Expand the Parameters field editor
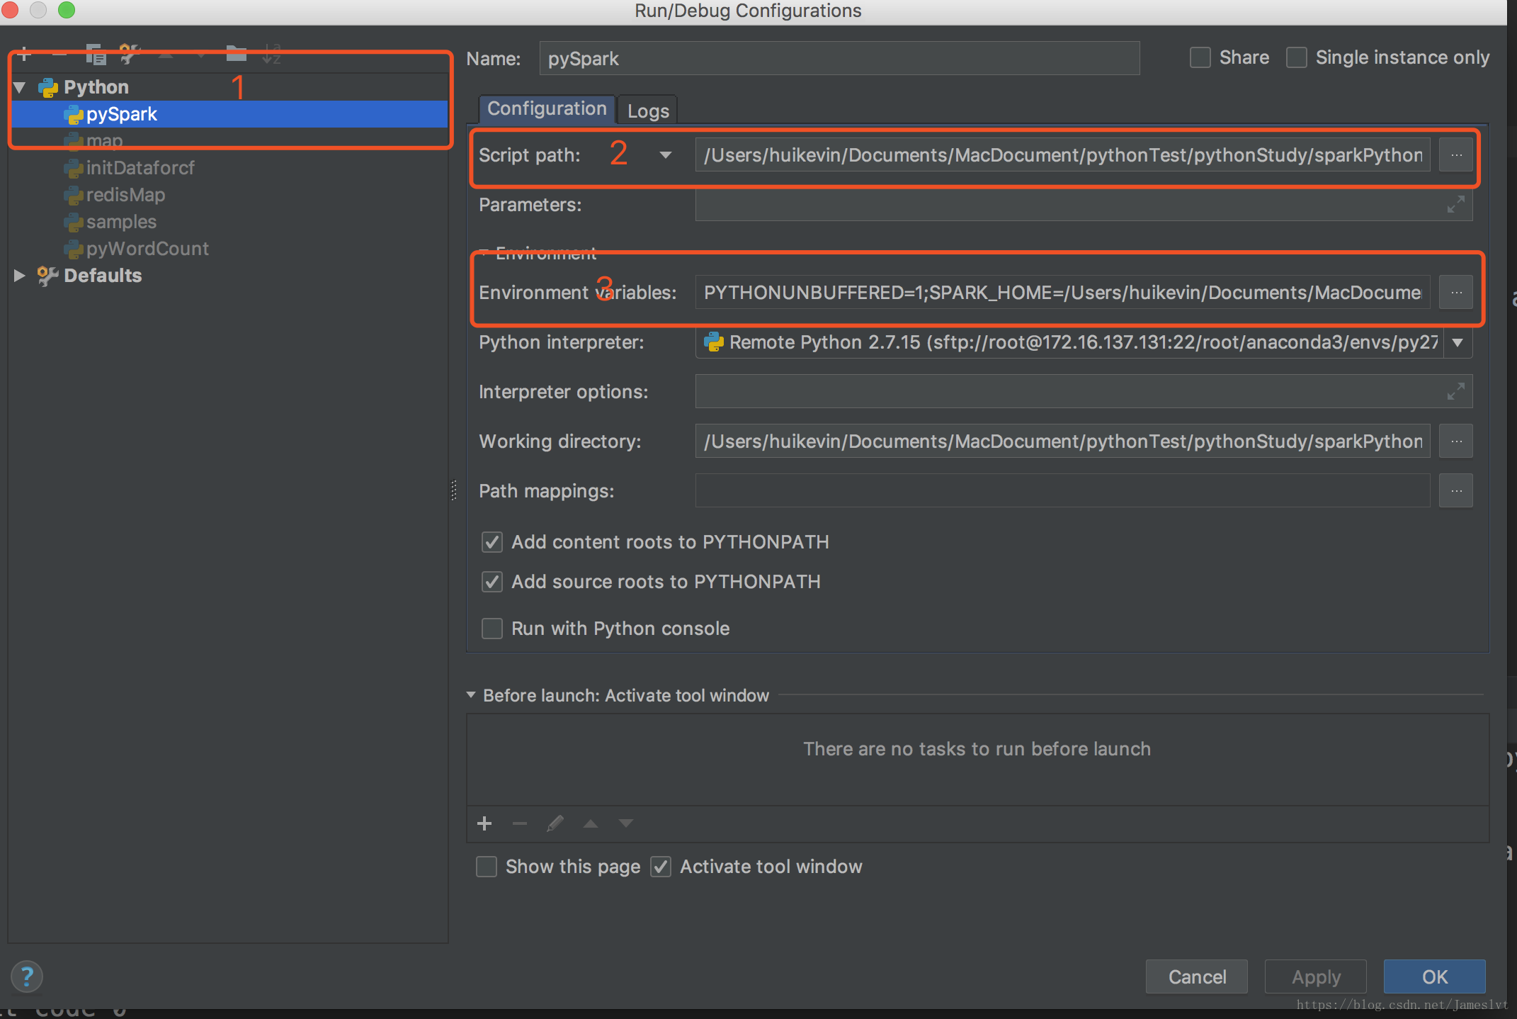1517x1019 pixels. coord(1456,205)
